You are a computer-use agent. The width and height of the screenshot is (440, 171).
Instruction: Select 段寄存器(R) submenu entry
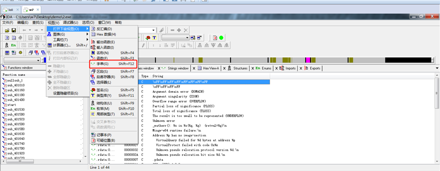[x=113, y=77]
